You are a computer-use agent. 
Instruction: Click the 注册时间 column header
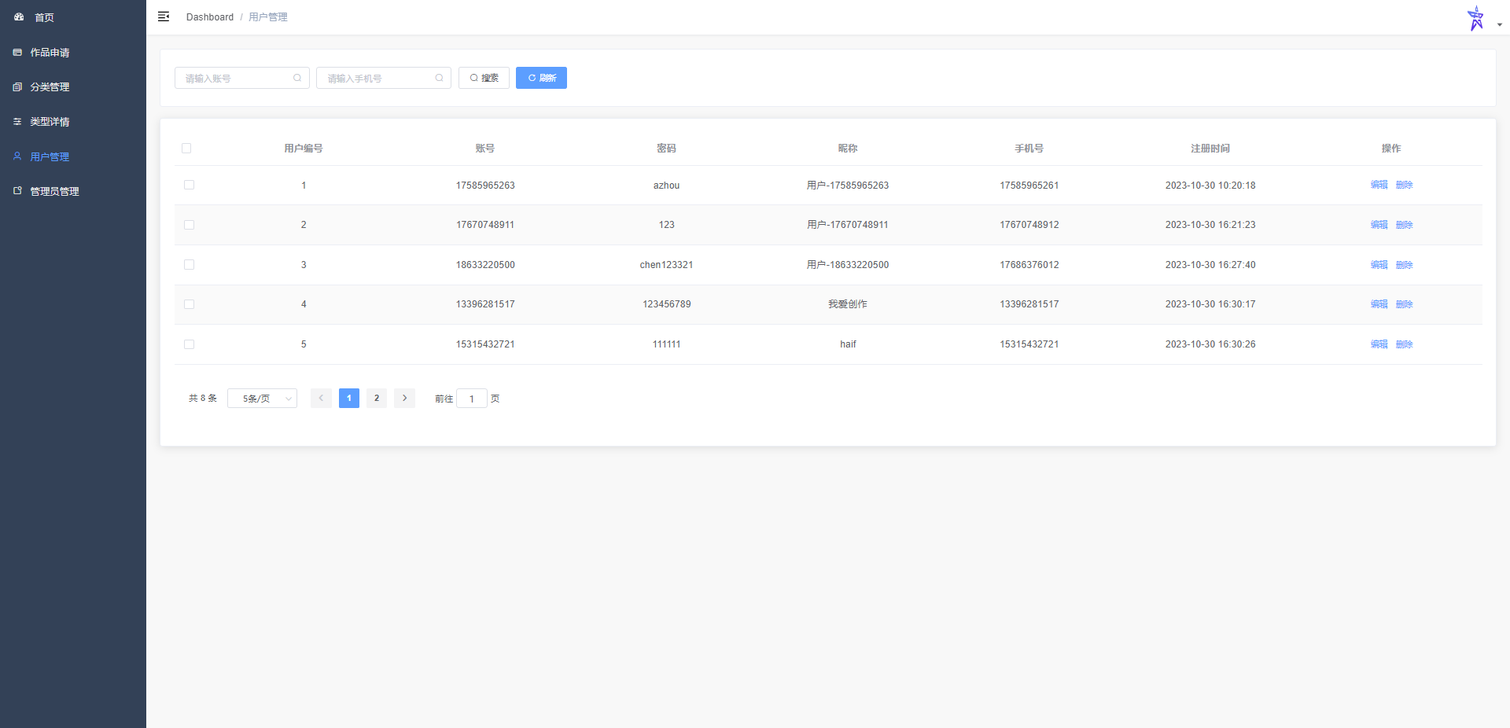(x=1210, y=148)
